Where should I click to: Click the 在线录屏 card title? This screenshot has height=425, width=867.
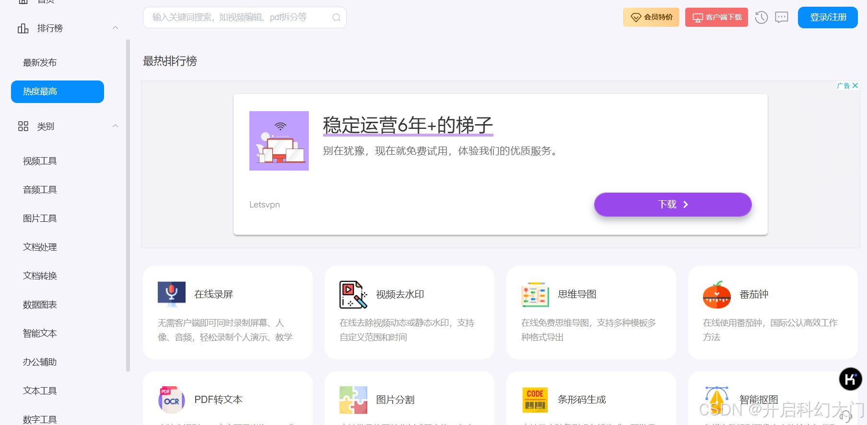213,294
